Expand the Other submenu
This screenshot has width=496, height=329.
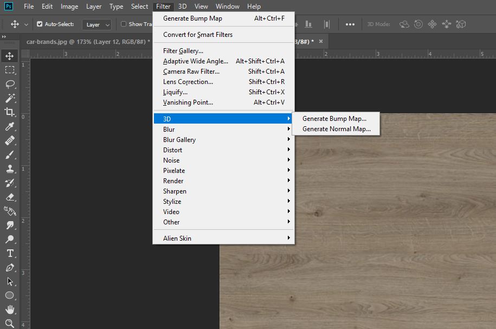coord(224,222)
